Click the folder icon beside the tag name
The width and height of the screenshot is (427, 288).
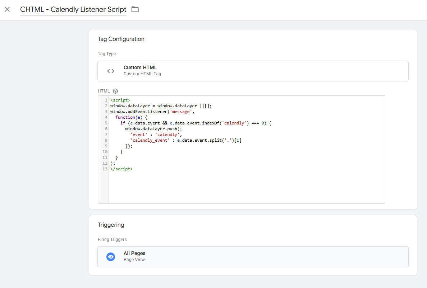click(x=135, y=9)
